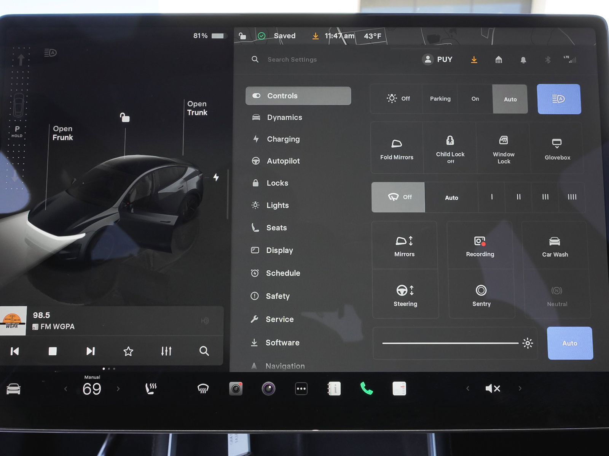Expand the volume controls with the right chevron

click(x=520, y=388)
